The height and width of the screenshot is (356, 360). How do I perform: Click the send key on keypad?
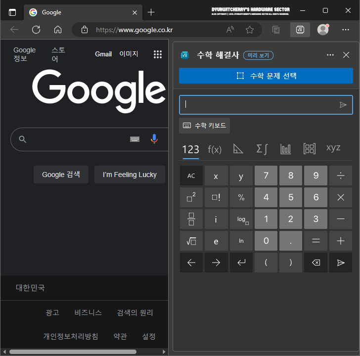(341, 263)
